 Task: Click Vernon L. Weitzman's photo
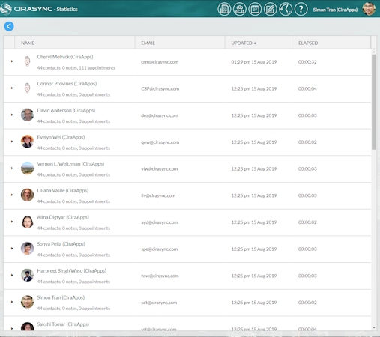27,168
